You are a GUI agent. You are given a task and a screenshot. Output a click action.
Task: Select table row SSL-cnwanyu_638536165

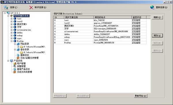(100, 29)
